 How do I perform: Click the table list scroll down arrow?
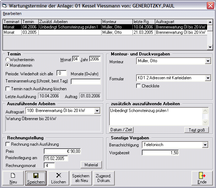[210, 47]
